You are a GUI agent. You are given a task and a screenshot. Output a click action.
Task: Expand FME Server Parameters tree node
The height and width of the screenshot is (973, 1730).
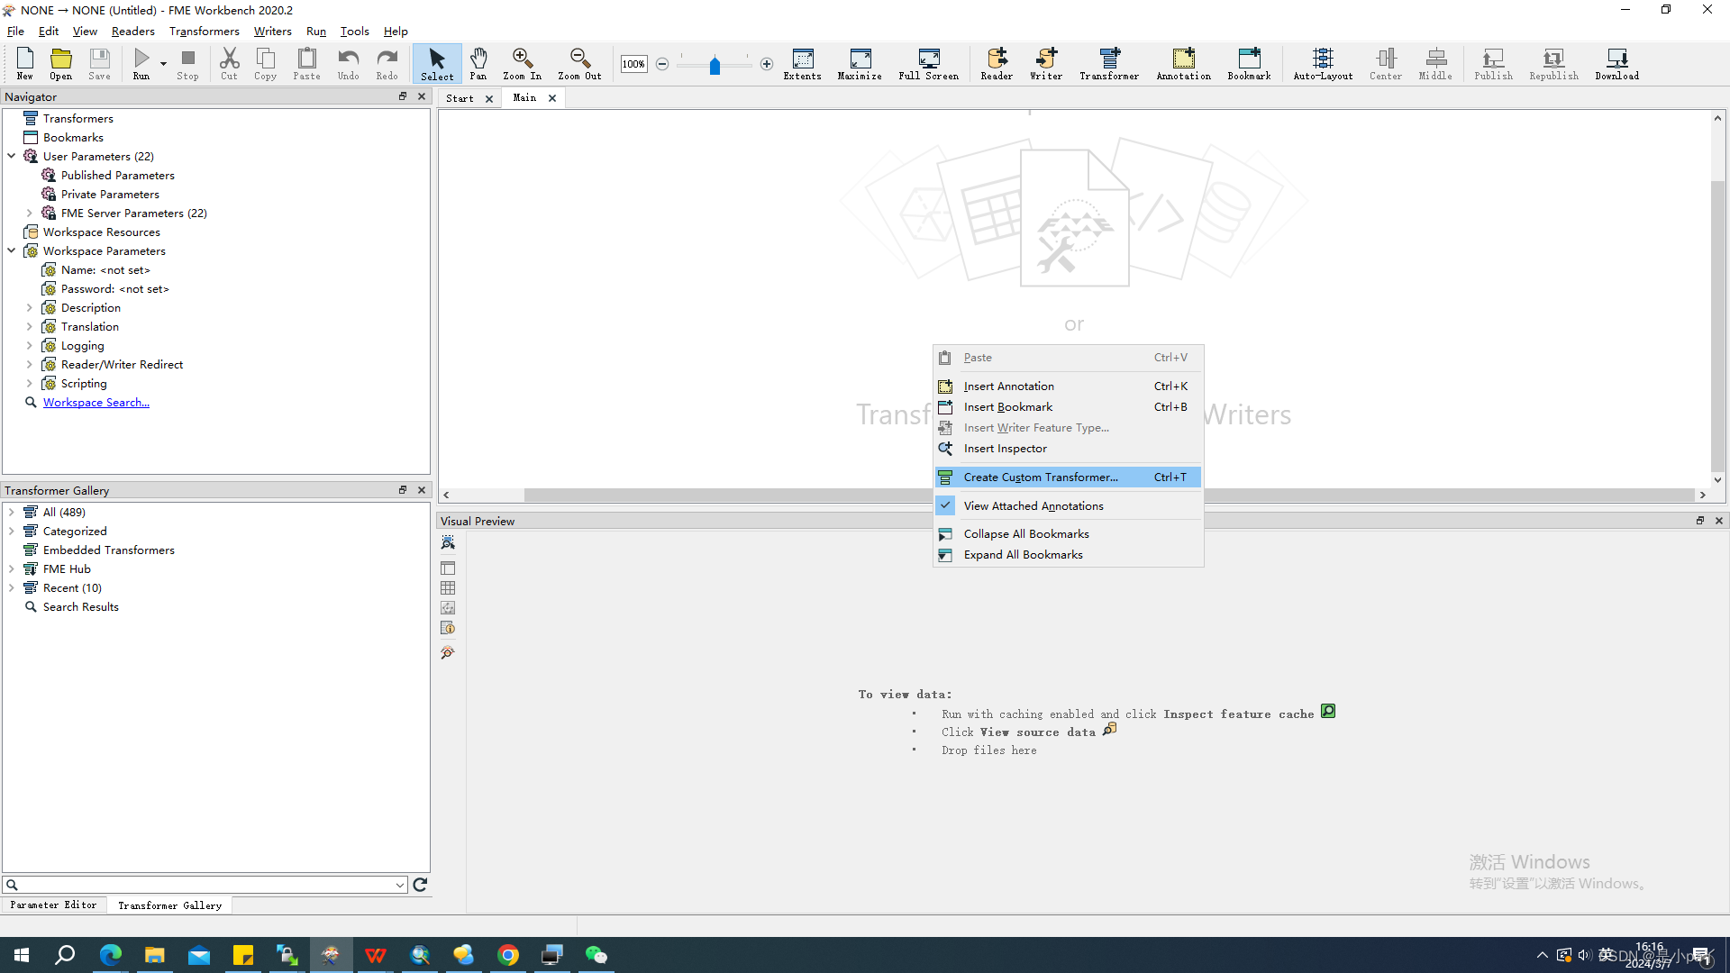click(30, 214)
